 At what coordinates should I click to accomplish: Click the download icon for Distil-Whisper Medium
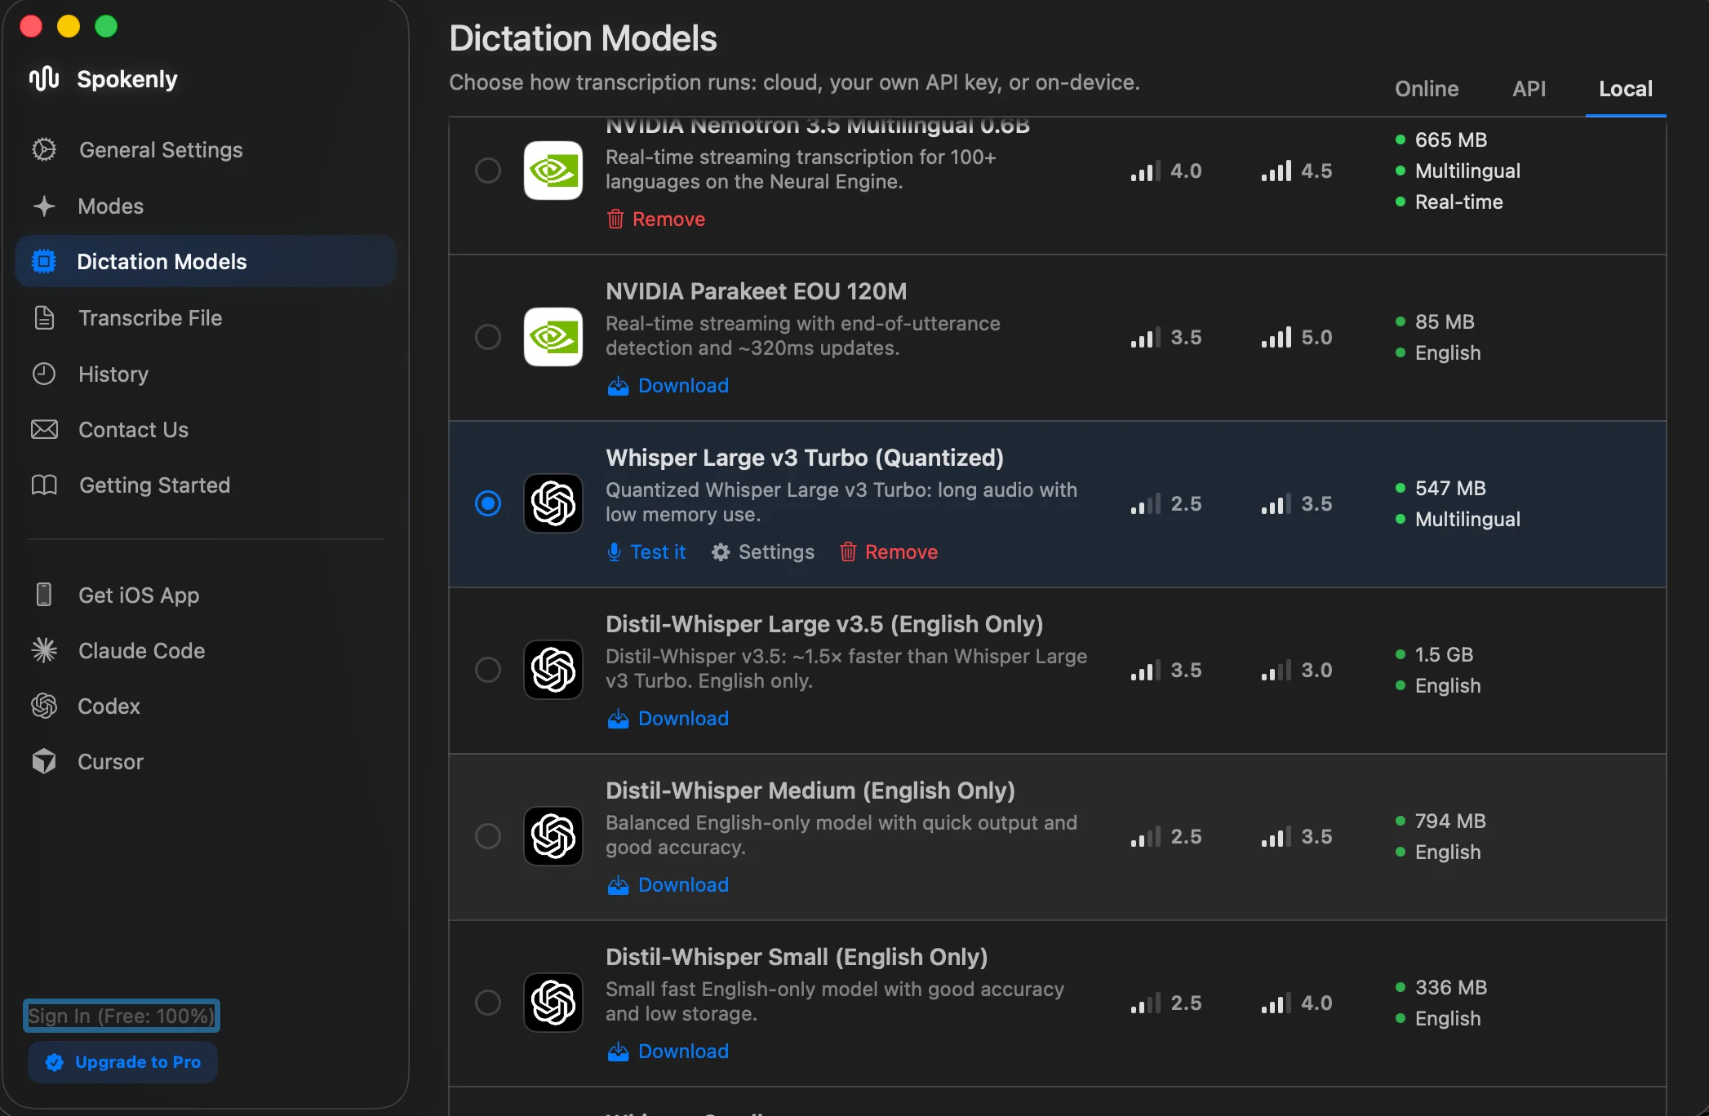[x=618, y=885]
